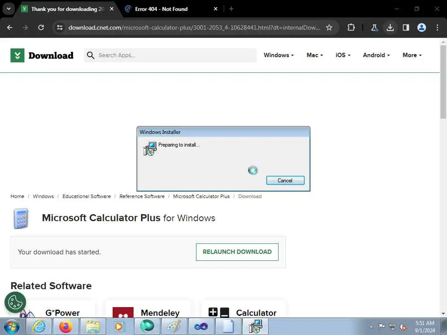Image resolution: width=447 pixels, height=335 pixels.
Task: Open Windows Media Player from the taskbar
Action: tap(120, 327)
